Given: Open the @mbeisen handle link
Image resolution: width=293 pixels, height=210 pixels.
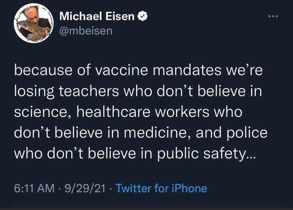Looking at the screenshot, I should pyautogui.click(x=86, y=31).
